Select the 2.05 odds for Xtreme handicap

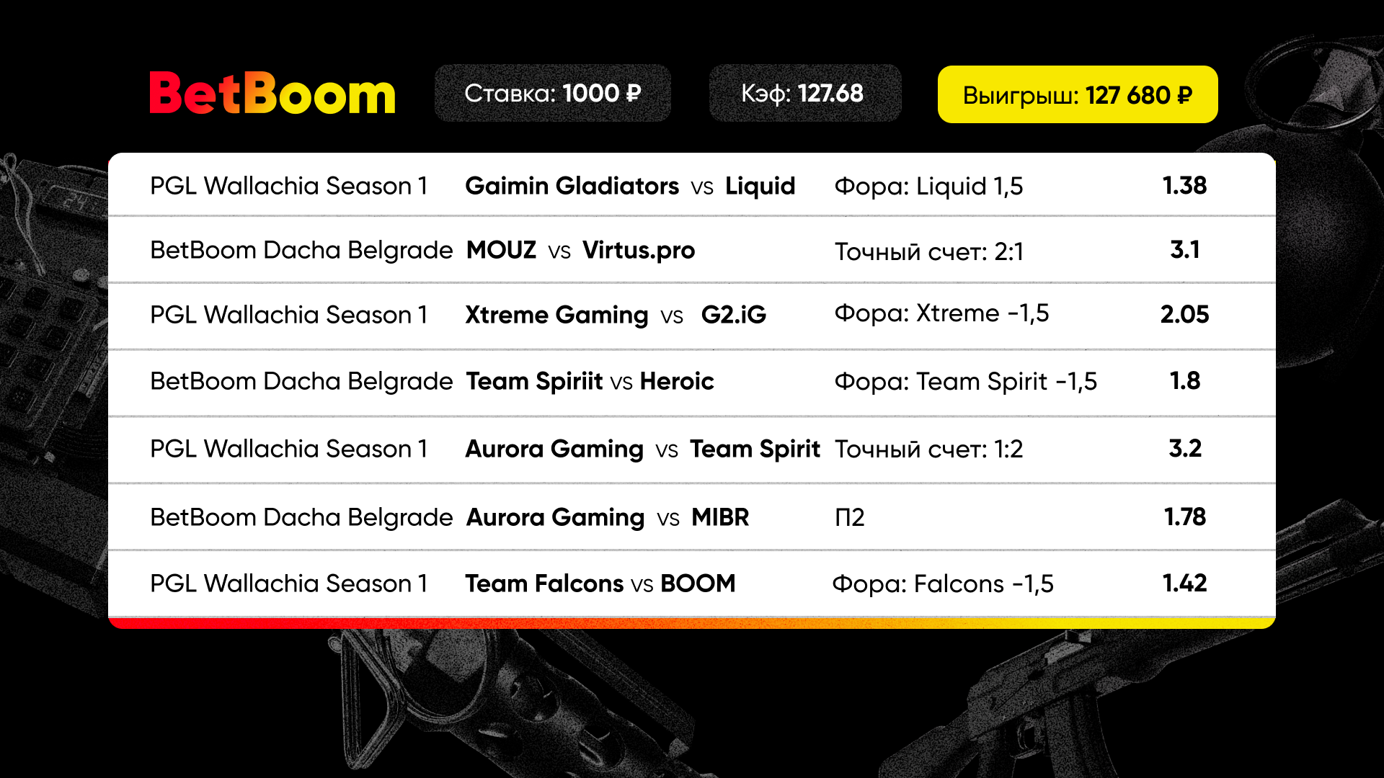pyautogui.click(x=1184, y=314)
